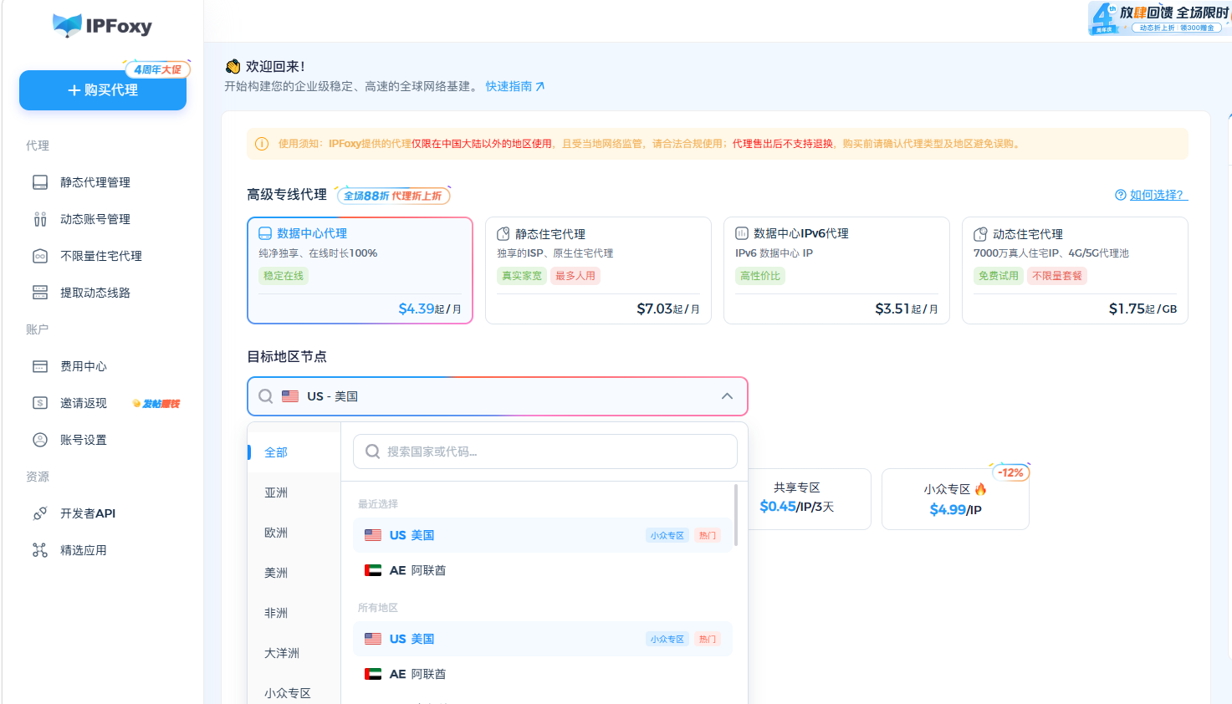This screenshot has height=704, width=1232.
Task: Open featured apps (精选应用) icon
Action: pyautogui.click(x=40, y=550)
